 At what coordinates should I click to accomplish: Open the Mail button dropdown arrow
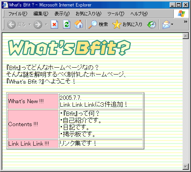coord(172,24)
